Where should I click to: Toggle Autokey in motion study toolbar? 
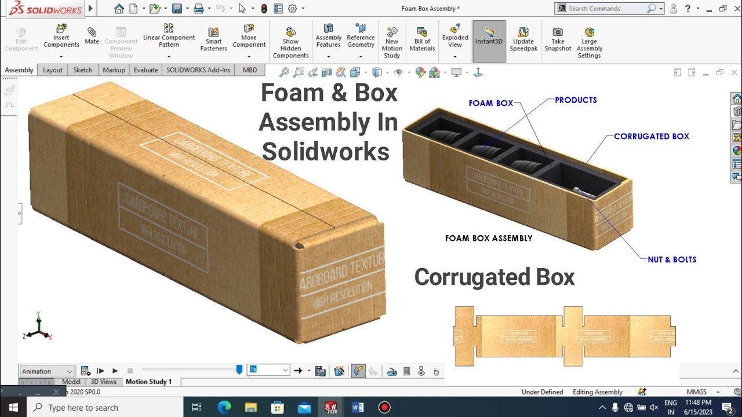[358, 371]
